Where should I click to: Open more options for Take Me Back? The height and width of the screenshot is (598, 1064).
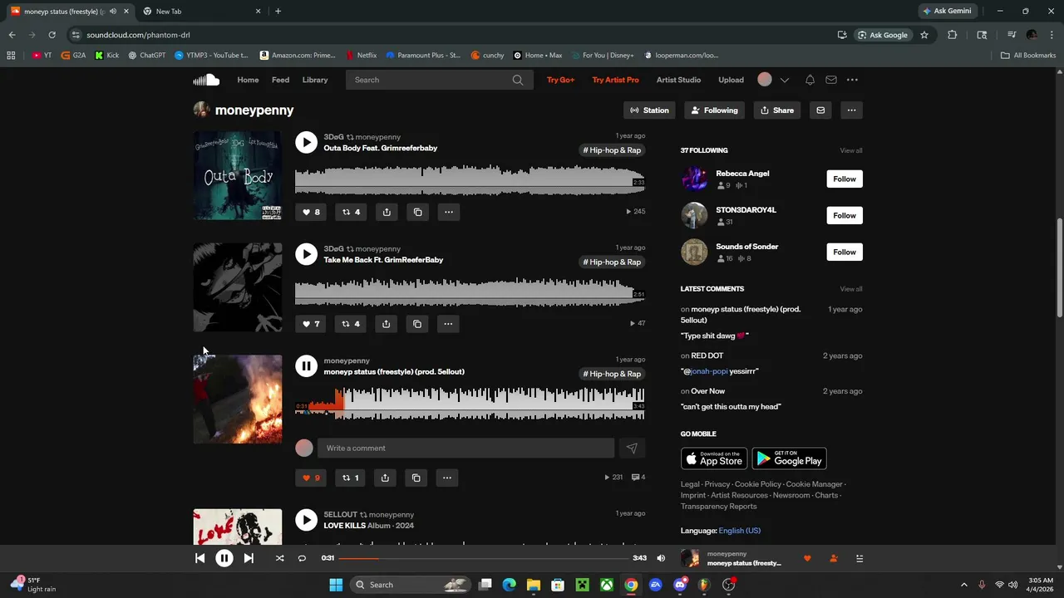click(448, 324)
